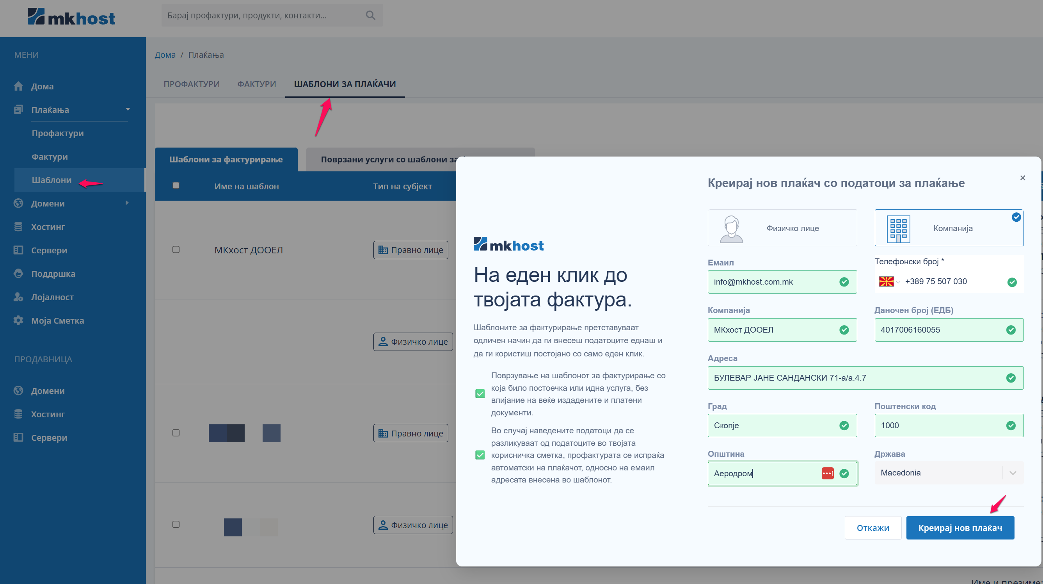This screenshot has height=584, width=1043.
Task: Open the Држава Macedonia dropdown
Action: 948,473
